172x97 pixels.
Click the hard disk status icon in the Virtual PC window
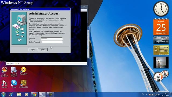8,64
